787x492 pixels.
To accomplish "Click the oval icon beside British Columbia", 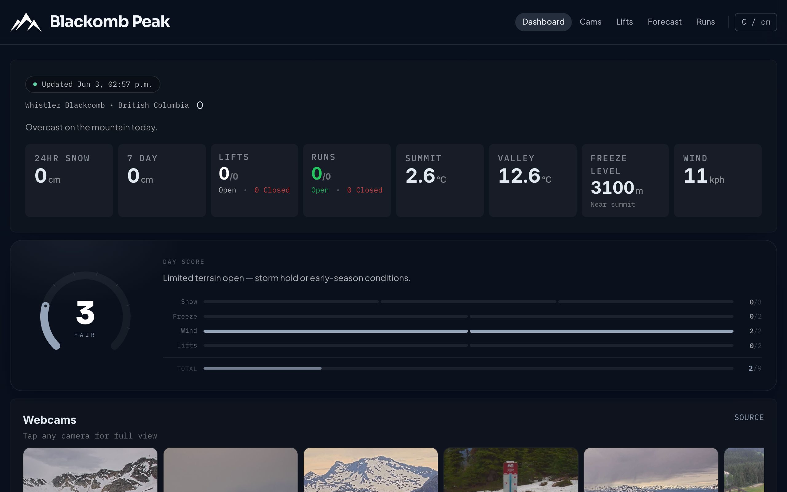I will coord(200,105).
